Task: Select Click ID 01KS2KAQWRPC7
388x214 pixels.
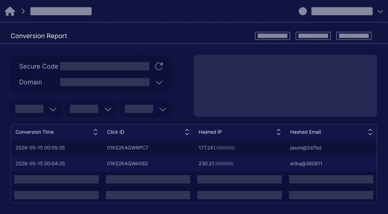Action: (x=128, y=148)
